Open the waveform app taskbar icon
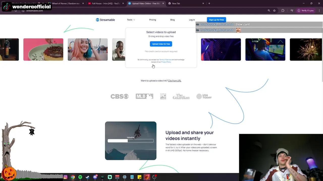This screenshot has width=323, height=181. (x=102, y=177)
